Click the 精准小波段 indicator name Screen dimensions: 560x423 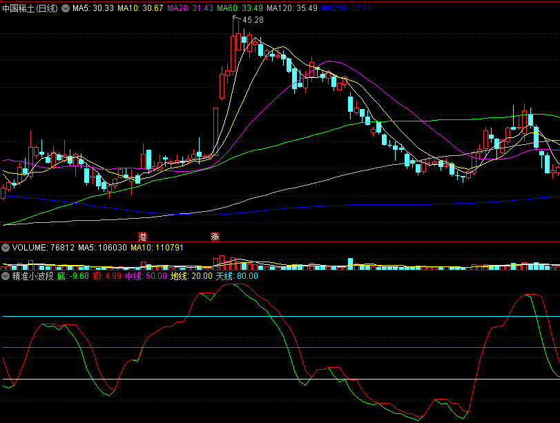(x=33, y=276)
